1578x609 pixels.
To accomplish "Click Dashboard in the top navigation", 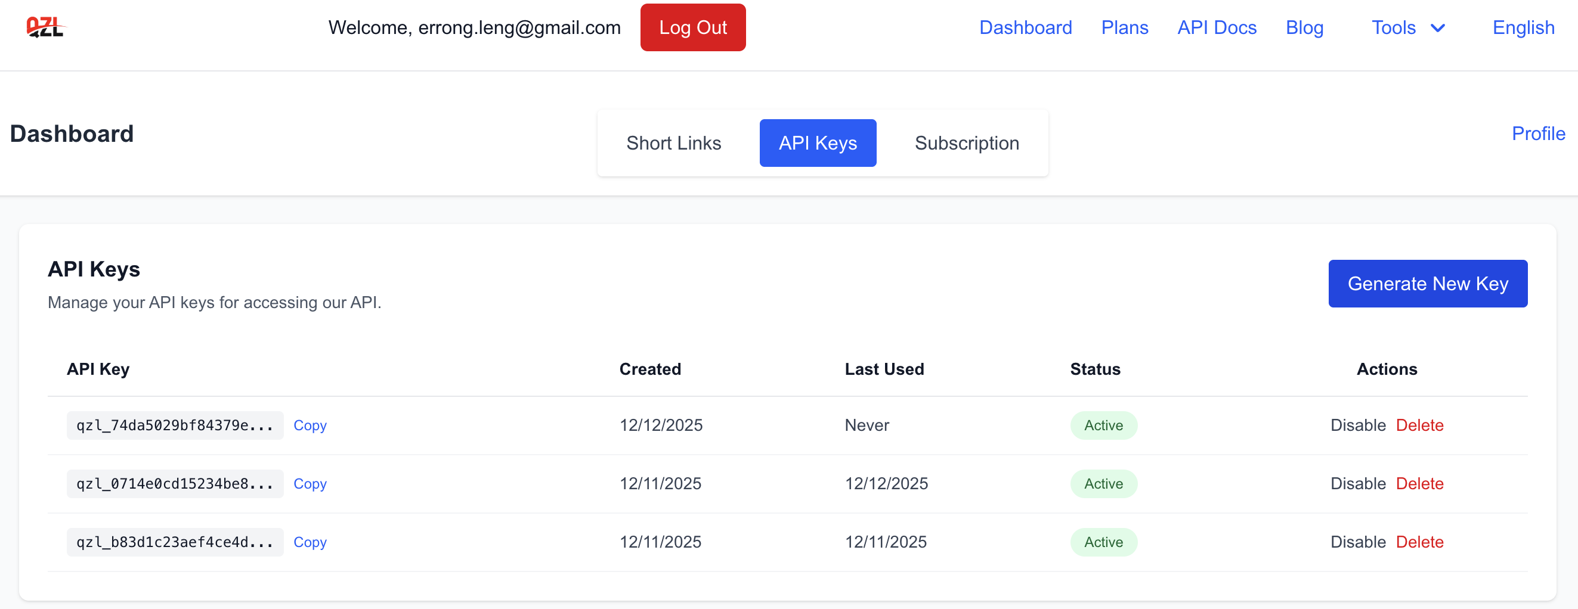I will 1025,27.
